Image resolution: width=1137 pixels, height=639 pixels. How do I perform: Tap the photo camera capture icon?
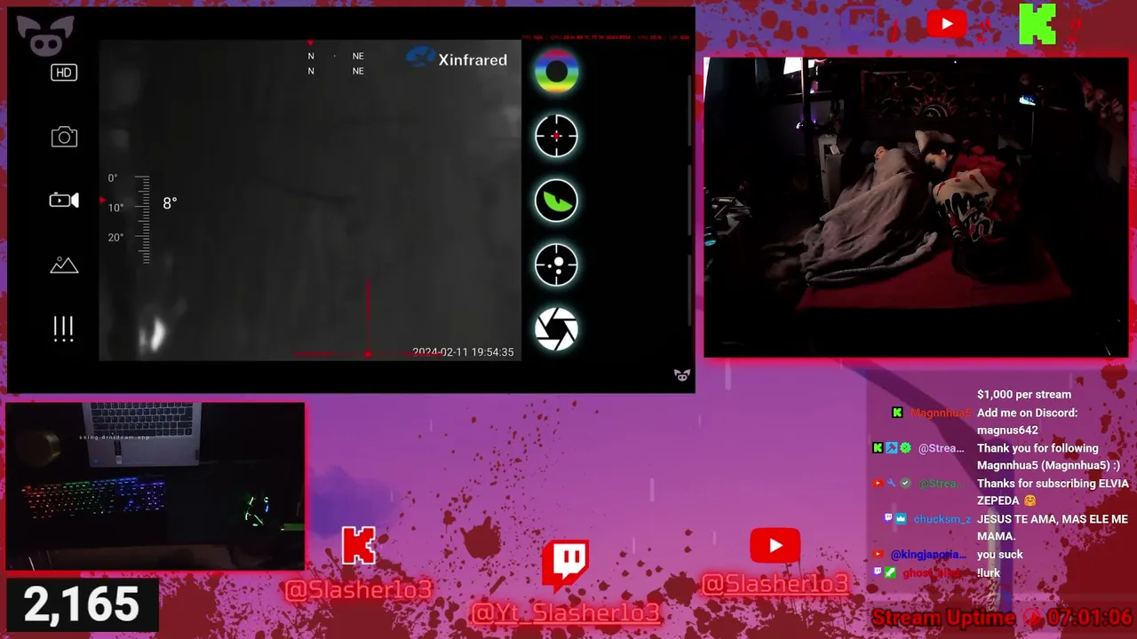point(64,137)
